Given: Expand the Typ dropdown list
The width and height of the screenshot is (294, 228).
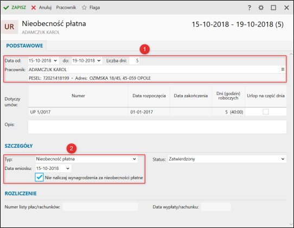Looking at the screenshot, I should [x=134, y=159].
